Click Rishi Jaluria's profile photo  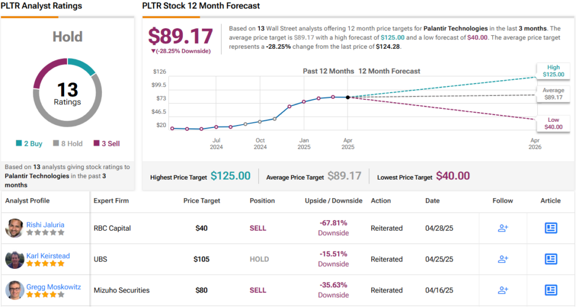pos(15,228)
